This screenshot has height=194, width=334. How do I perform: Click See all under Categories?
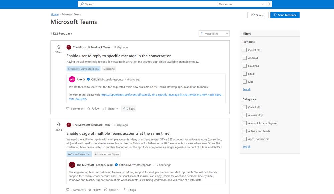(x=247, y=147)
